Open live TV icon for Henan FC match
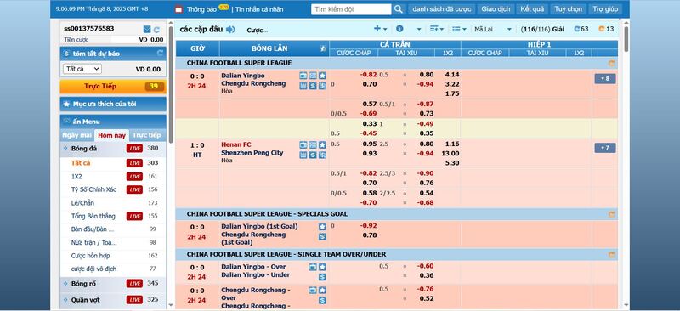 (x=303, y=144)
